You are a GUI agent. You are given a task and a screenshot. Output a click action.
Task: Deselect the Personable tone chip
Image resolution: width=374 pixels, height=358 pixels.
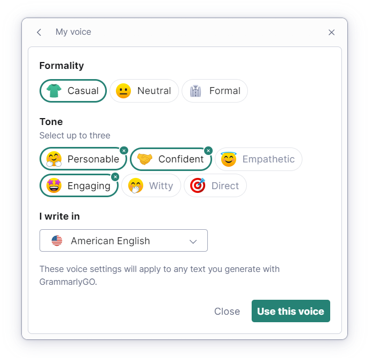83,159
